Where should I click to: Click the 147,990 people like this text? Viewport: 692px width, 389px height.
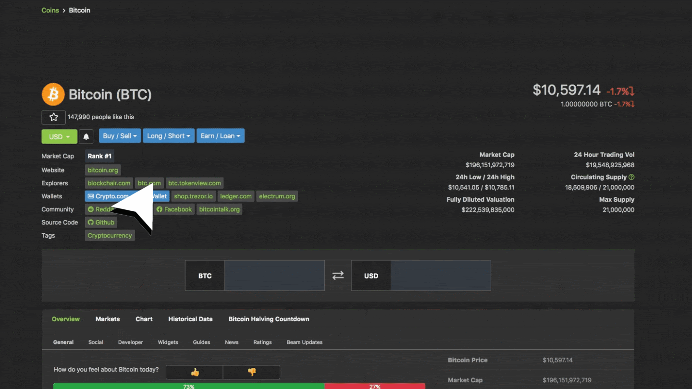[x=101, y=117]
